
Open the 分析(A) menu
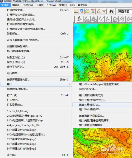pos(51,5)
